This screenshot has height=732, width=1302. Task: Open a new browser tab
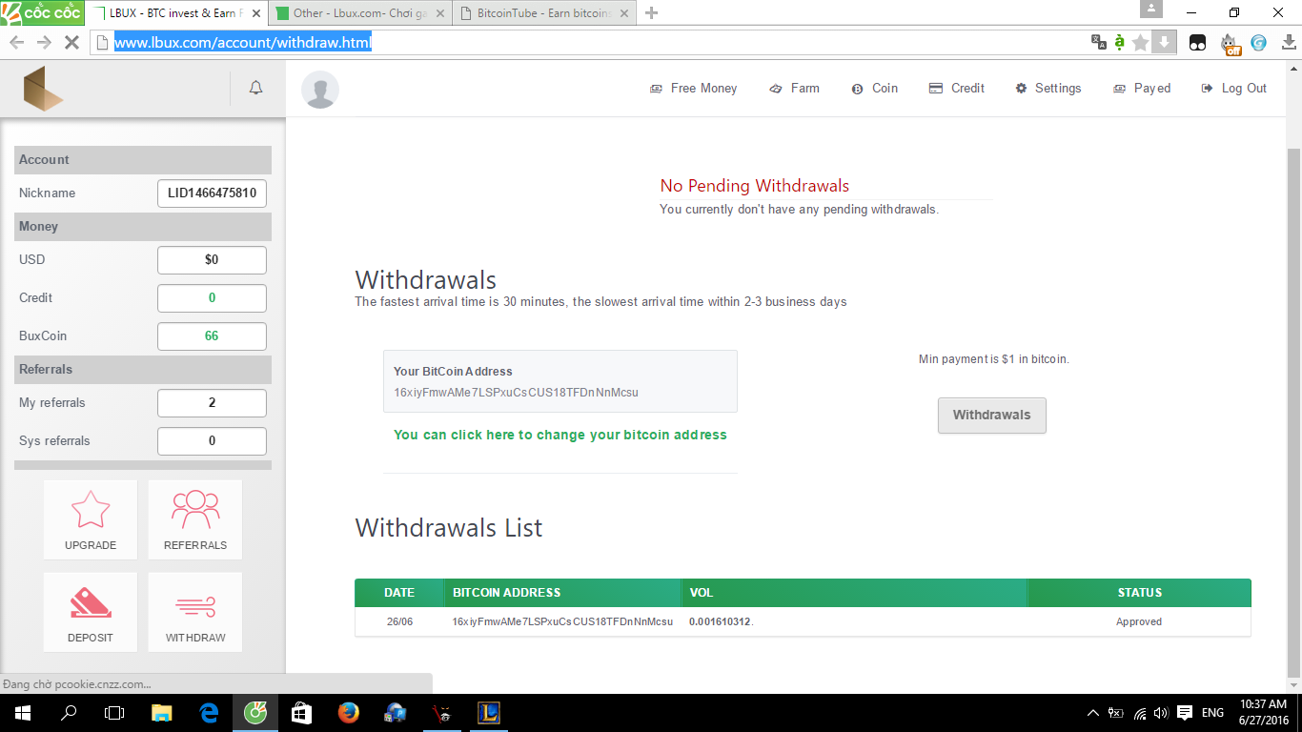tap(652, 13)
